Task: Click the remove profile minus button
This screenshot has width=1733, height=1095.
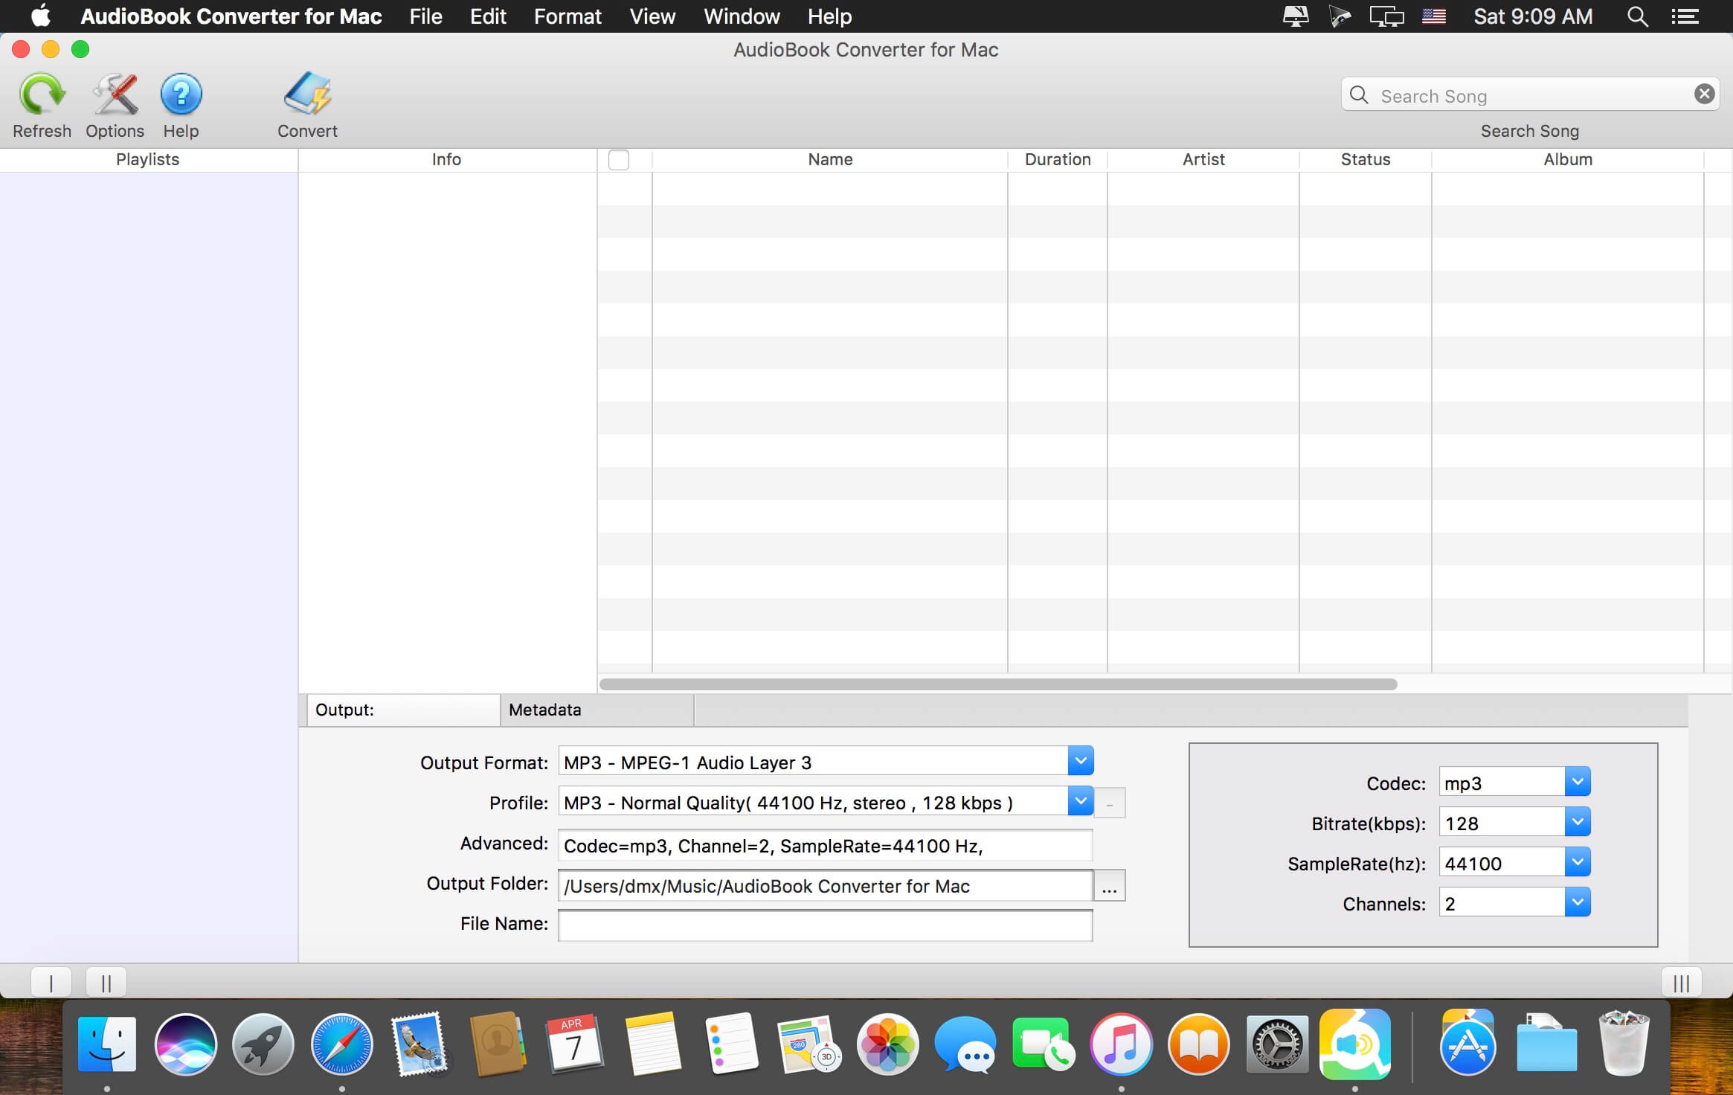Action: pos(1109,803)
